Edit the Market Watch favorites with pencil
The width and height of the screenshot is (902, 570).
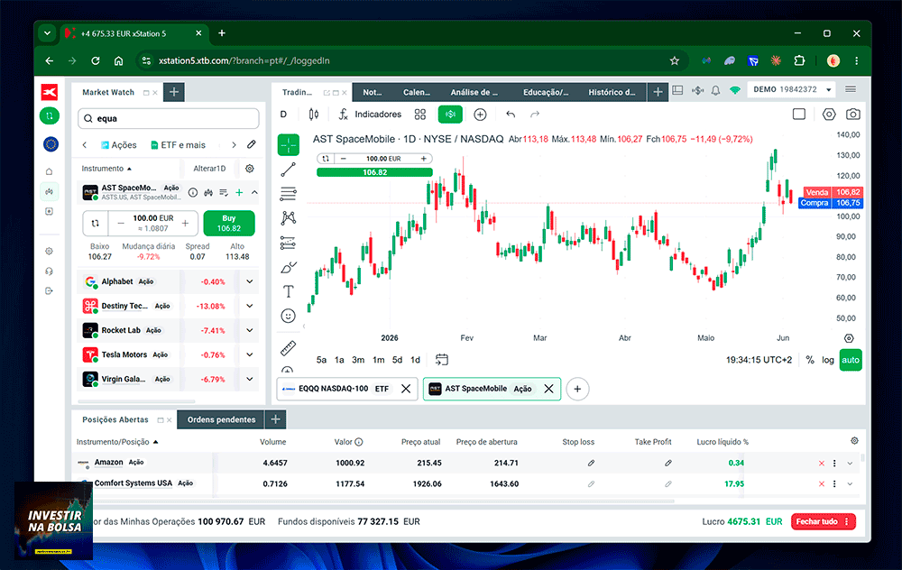coord(252,144)
